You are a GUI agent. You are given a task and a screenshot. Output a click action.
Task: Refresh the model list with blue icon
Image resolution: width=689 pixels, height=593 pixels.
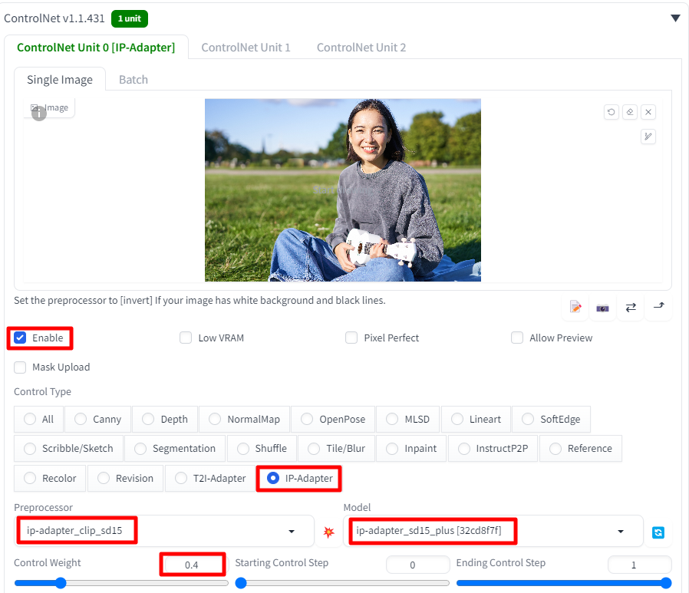point(658,532)
